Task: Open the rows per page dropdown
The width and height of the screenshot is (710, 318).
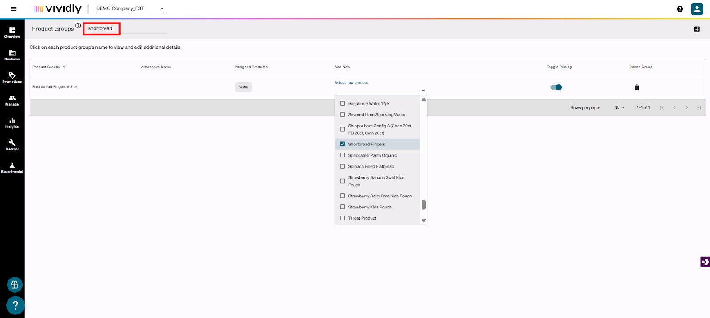Action: coord(620,108)
